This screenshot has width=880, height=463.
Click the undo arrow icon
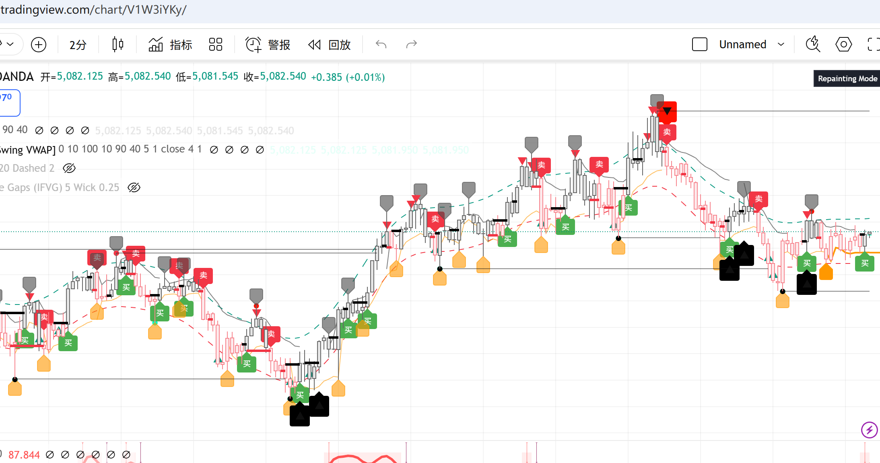tap(381, 44)
